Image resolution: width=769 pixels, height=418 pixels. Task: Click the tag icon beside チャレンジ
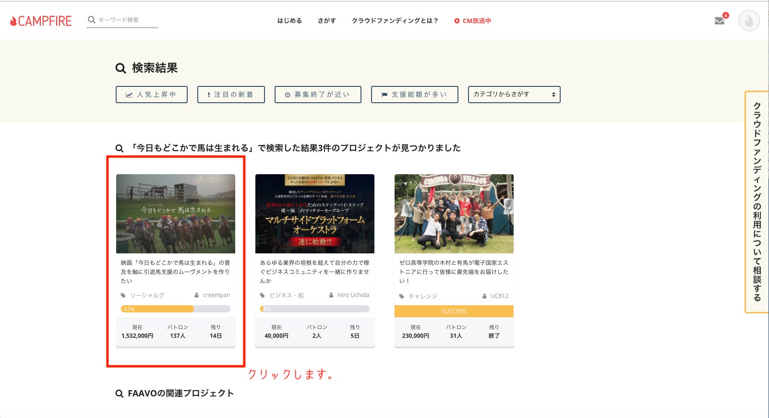click(x=402, y=296)
